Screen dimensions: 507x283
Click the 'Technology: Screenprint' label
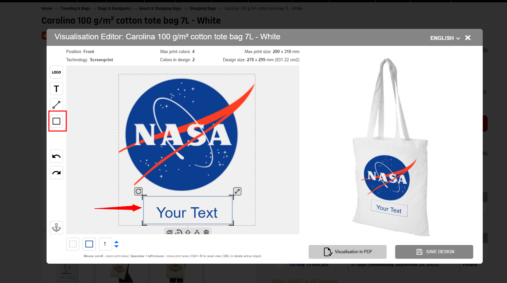[90, 60]
